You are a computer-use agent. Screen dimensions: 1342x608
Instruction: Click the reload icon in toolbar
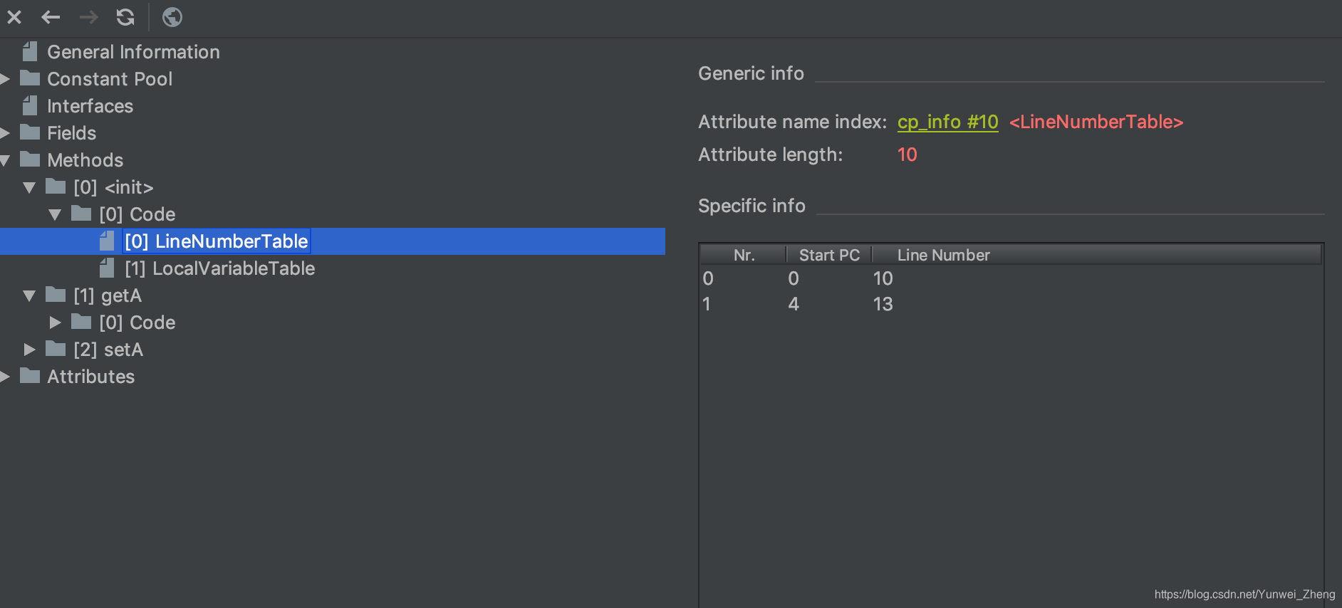(125, 16)
